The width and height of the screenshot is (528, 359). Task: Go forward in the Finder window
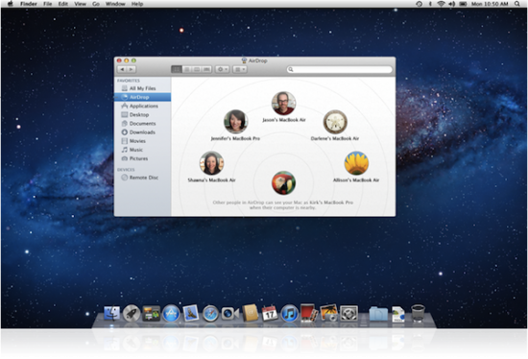[132, 69]
